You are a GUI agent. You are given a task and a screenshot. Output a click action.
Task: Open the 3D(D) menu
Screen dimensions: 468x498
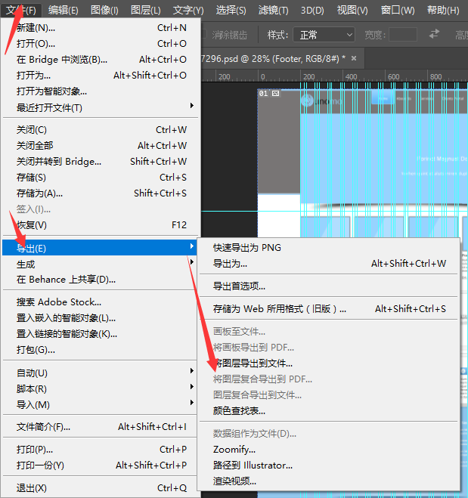click(x=312, y=11)
